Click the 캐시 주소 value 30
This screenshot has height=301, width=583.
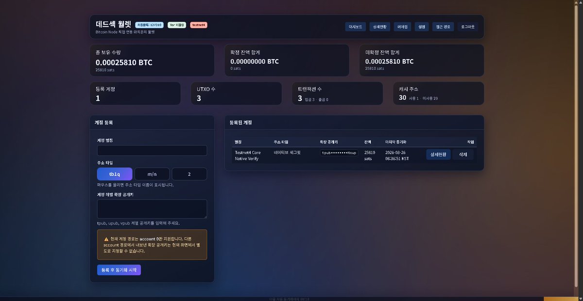402,97
